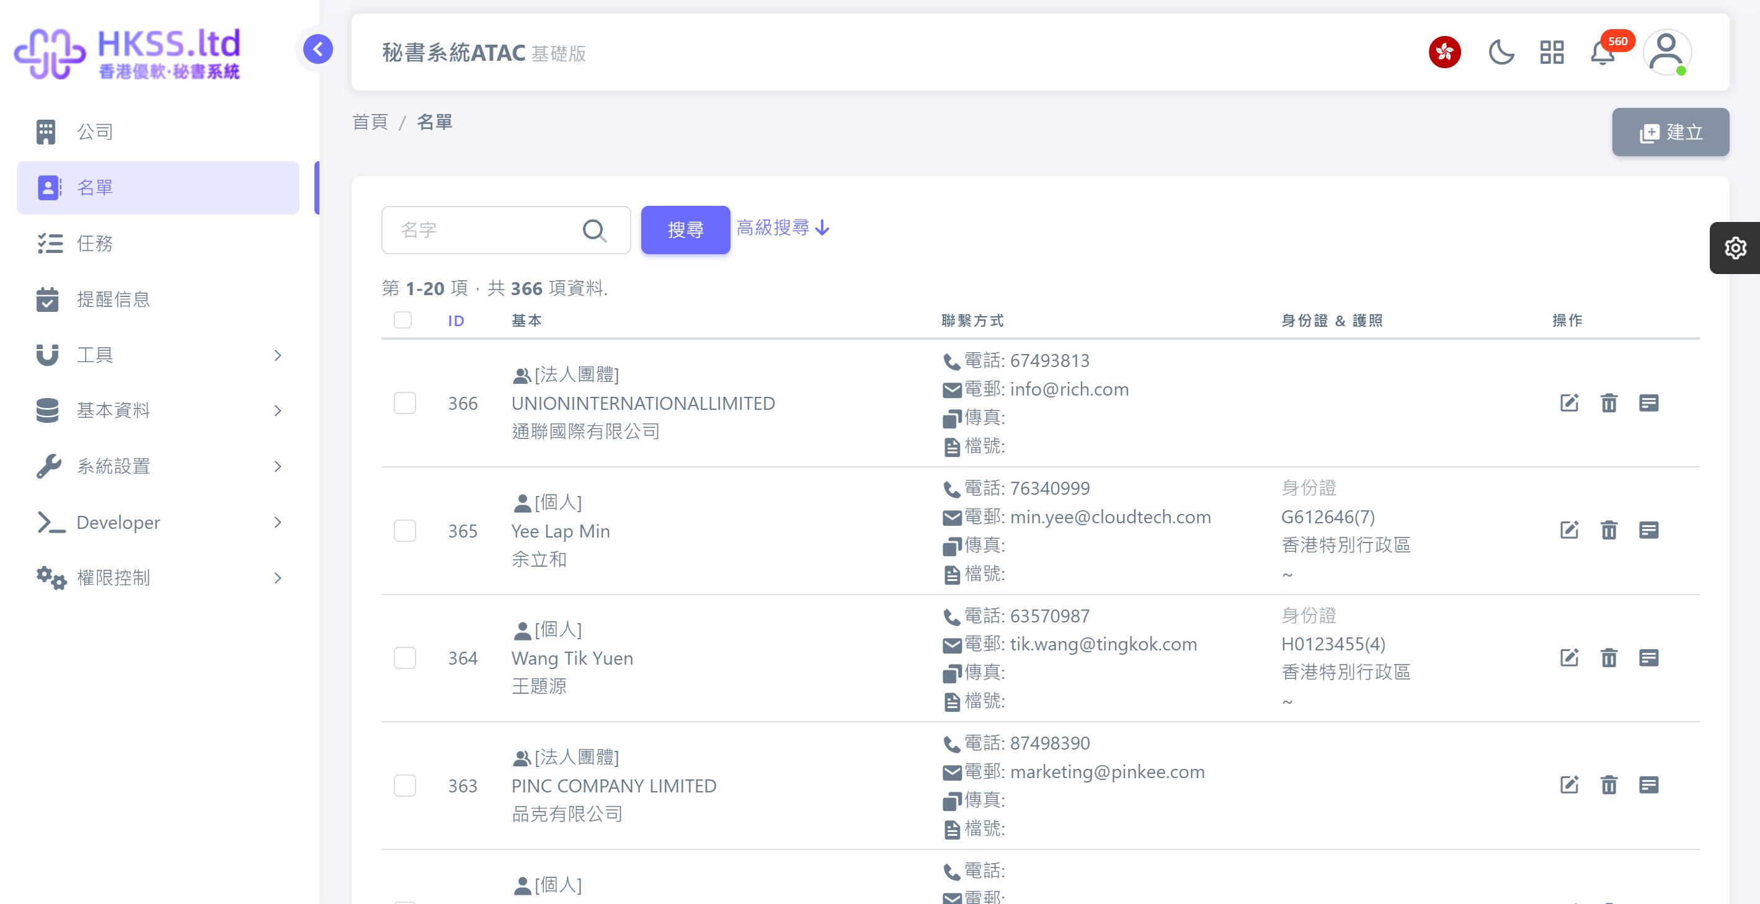Screen dimensions: 1760x904
Task: Click the 搜尋 search button
Action: tap(685, 230)
